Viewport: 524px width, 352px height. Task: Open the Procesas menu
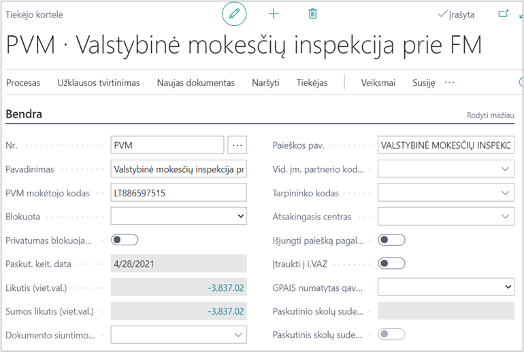tap(23, 83)
